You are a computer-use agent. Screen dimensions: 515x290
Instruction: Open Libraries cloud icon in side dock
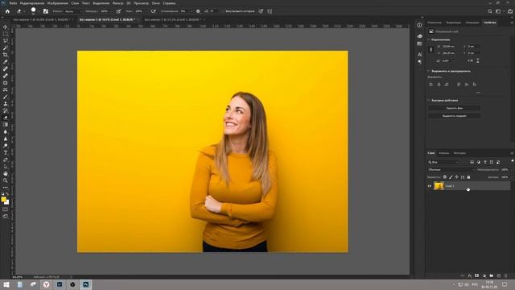pos(419,35)
